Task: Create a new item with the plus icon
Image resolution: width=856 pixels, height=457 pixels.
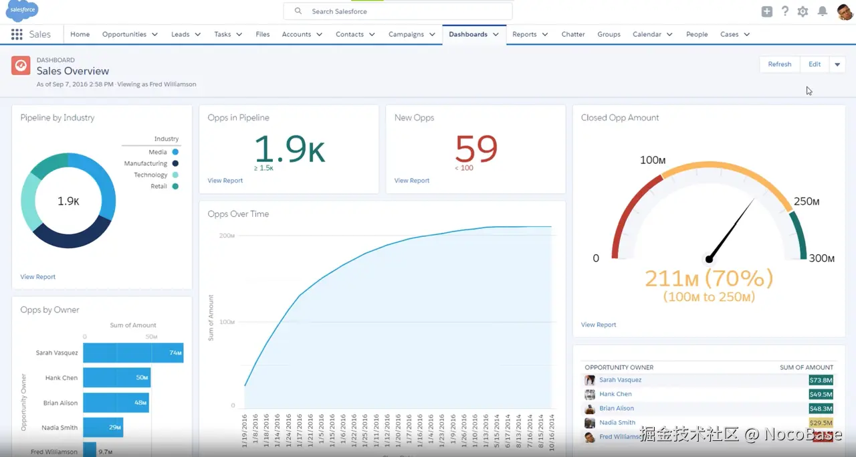Action: tap(766, 11)
